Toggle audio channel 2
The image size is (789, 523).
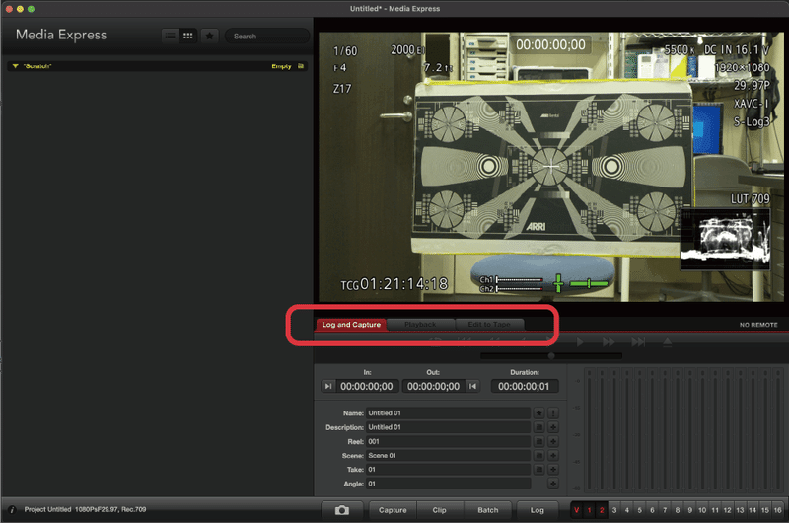(x=602, y=510)
